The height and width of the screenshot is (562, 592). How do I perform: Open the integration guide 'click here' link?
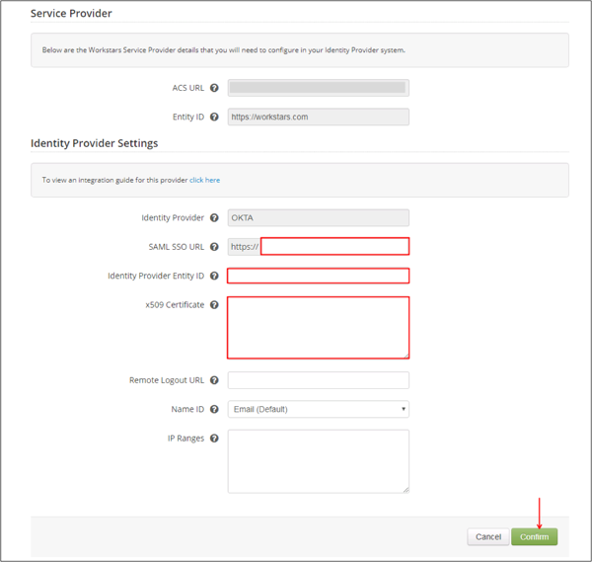pos(205,181)
